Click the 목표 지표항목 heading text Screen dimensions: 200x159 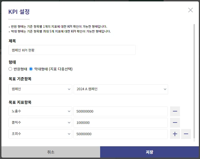[x=20, y=102]
